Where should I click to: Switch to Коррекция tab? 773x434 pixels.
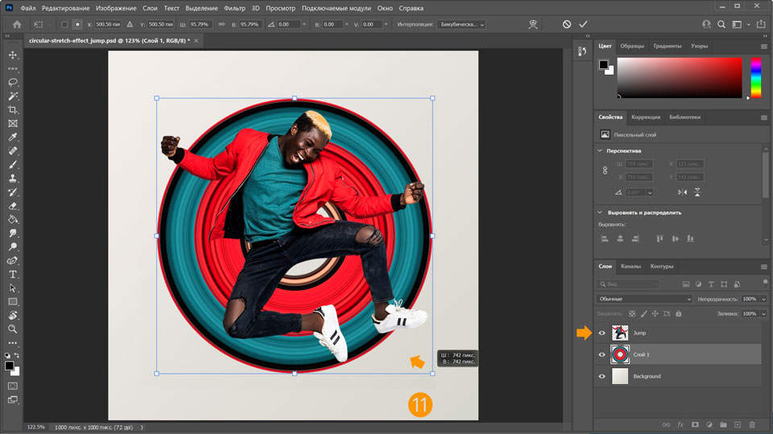click(646, 117)
